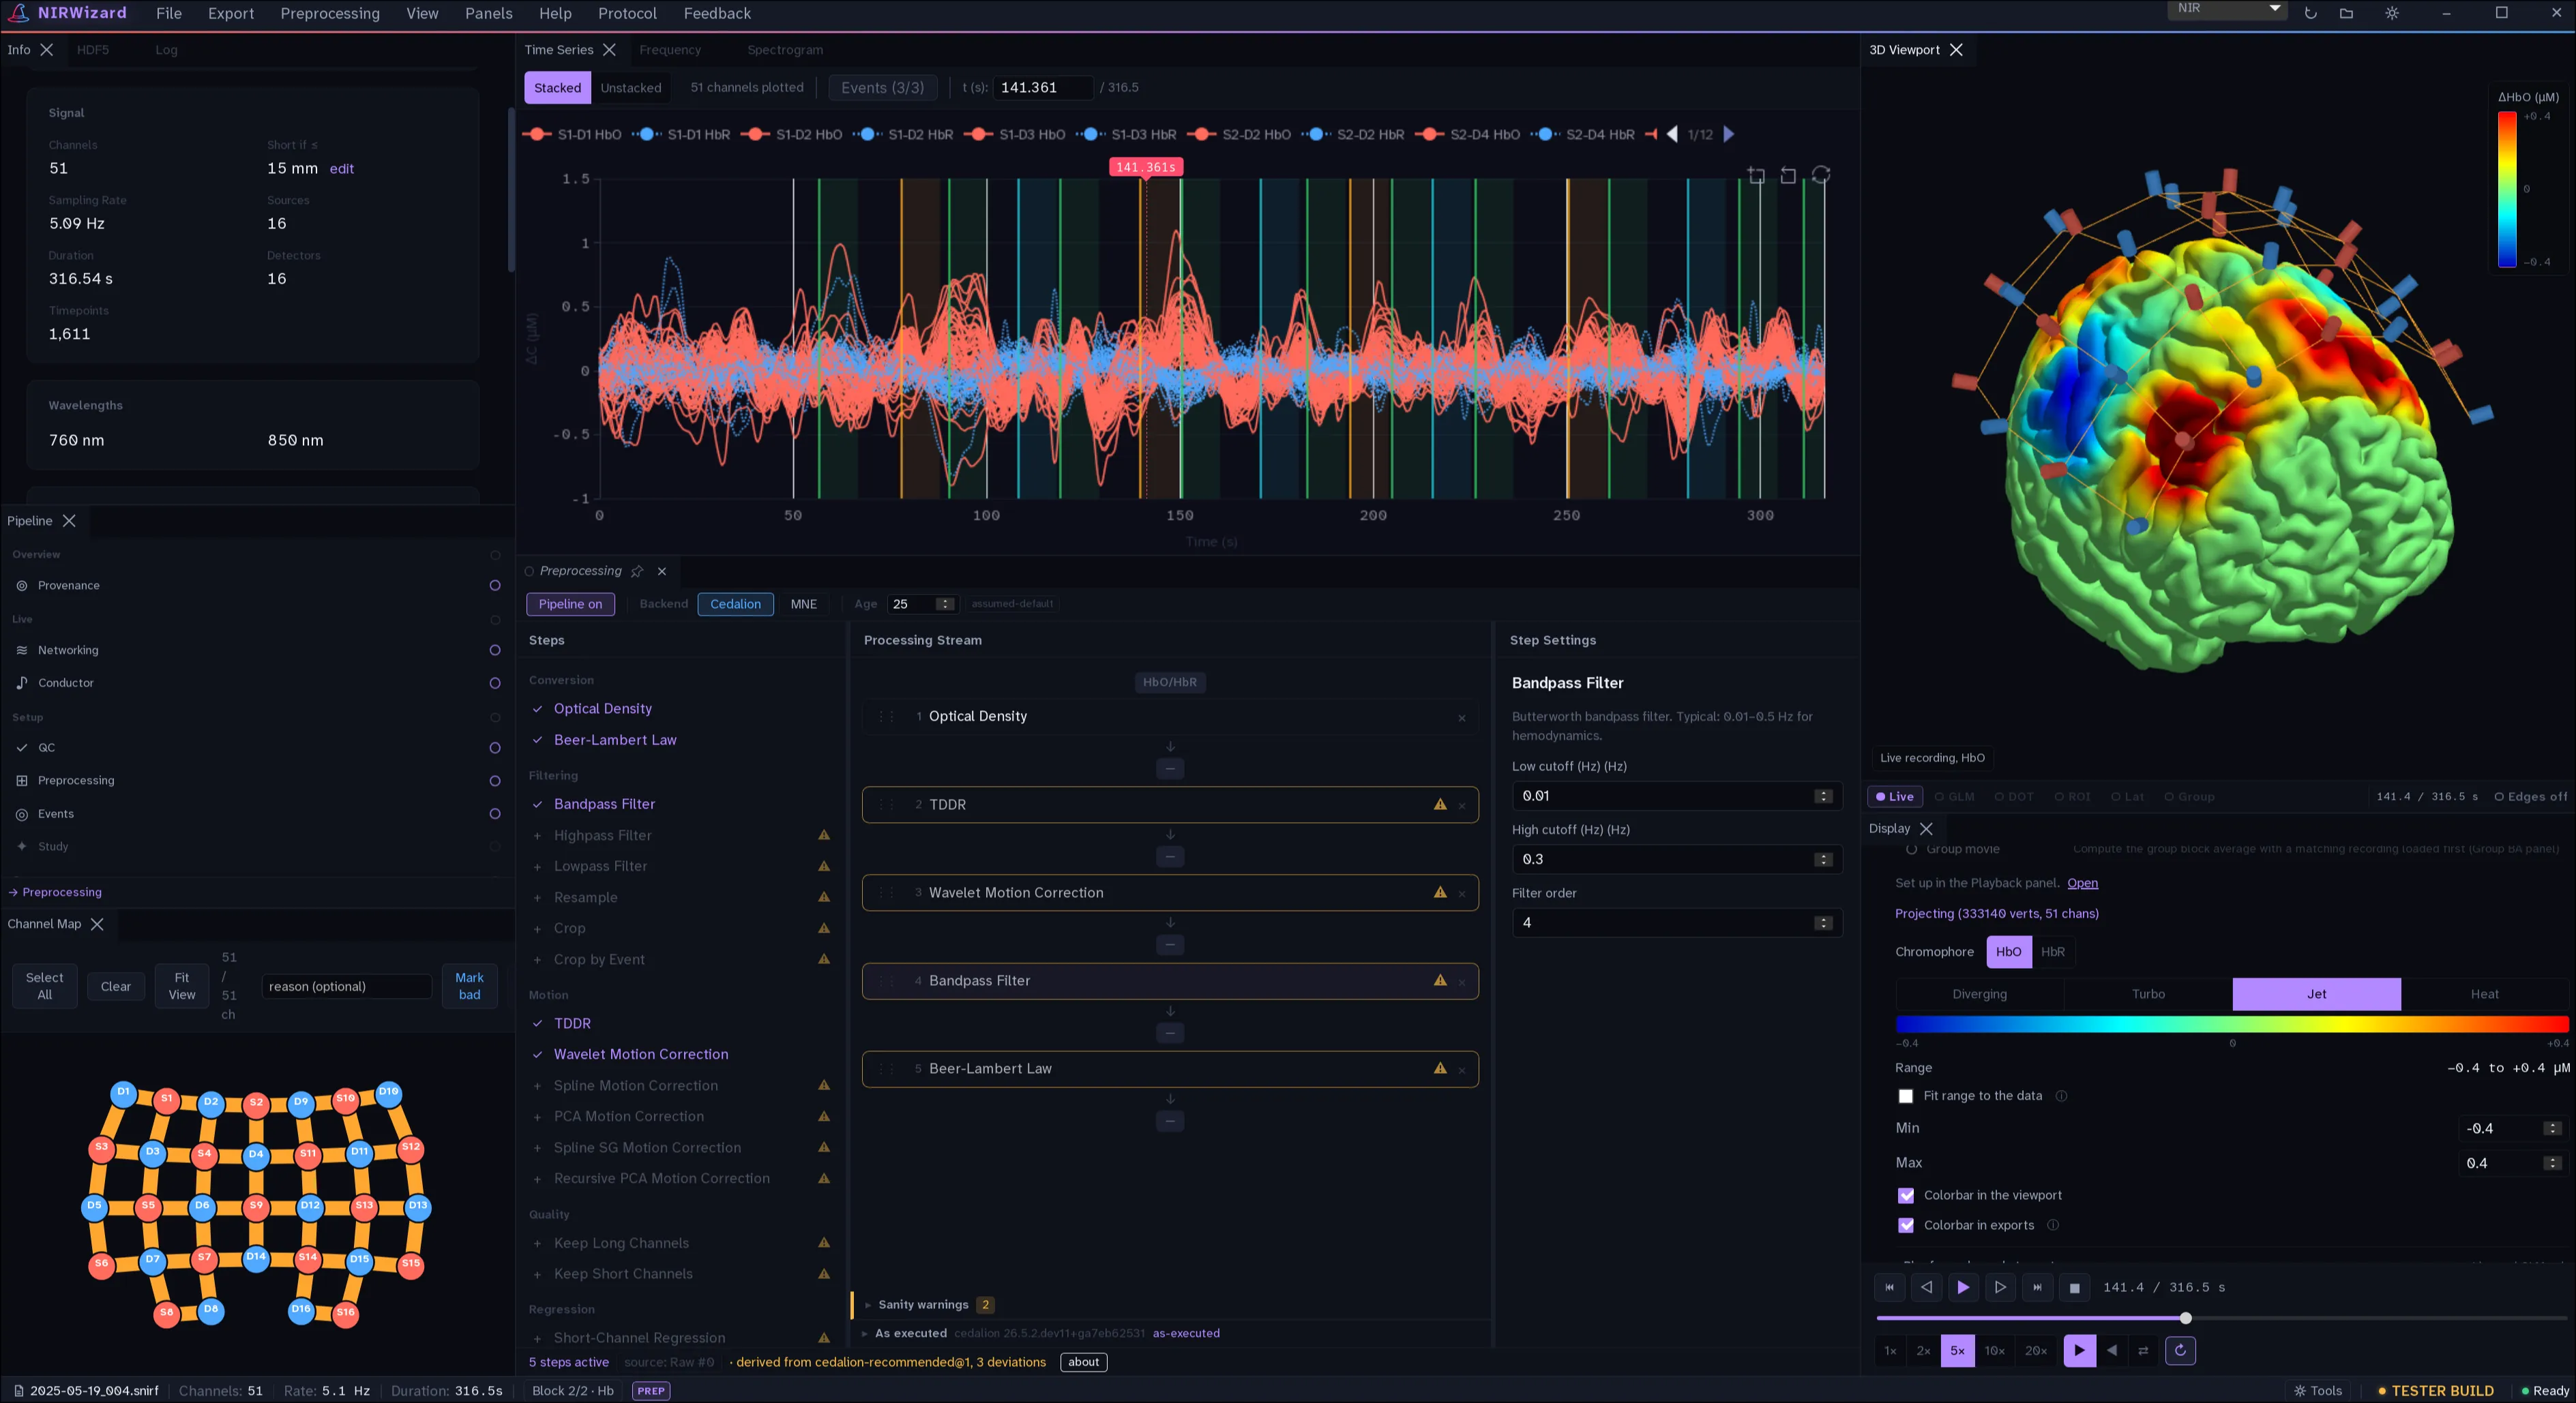Click the playback position slider
The width and height of the screenshot is (2576, 1403).
point(2222,1318)
